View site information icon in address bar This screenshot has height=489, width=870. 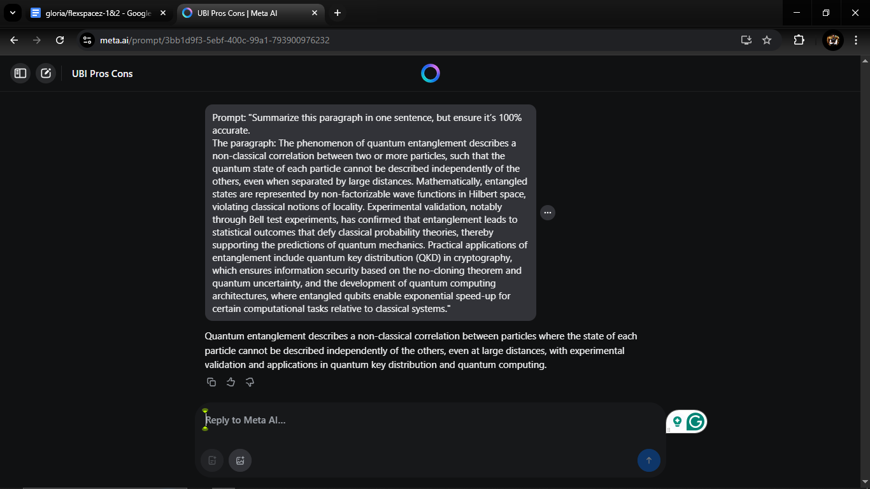(87, 40)
